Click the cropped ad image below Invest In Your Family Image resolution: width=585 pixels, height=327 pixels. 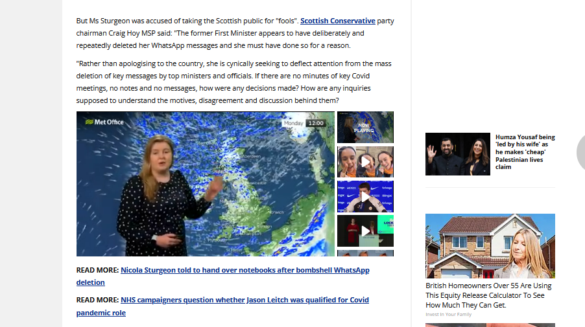(x=490, y=325)
